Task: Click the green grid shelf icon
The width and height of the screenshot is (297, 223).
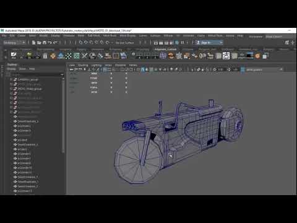Action: [77, 56]
